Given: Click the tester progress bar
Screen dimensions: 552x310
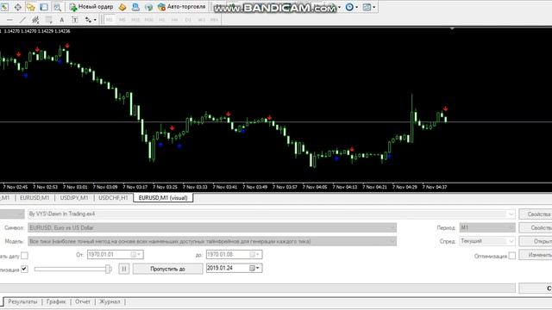Looking at the screenshot, I should 258,288.
